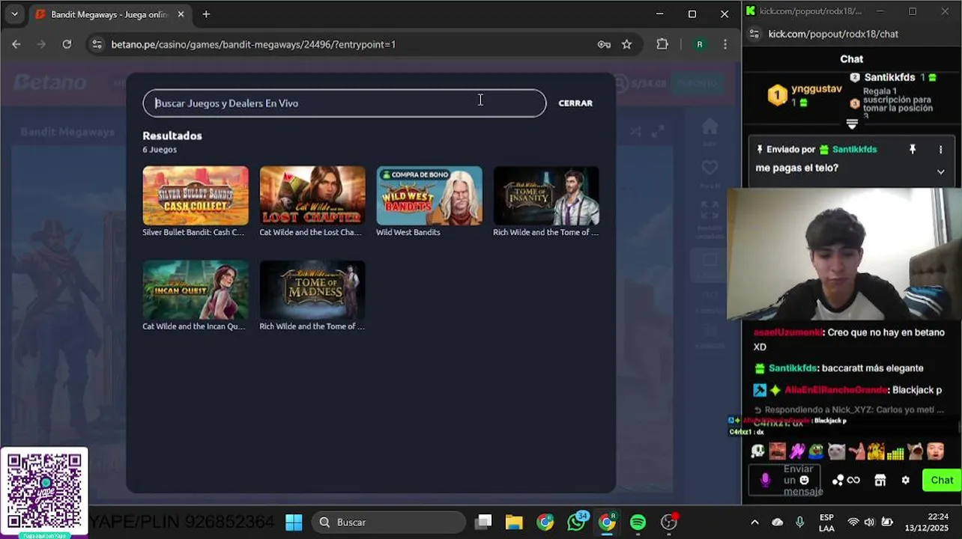Open Wi-Fi network settings in tray
Viewport: 962px width, 539px height.
(x=853, y=522)
